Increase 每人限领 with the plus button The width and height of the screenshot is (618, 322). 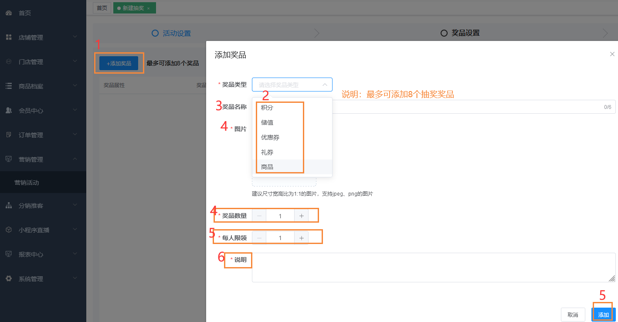pos(301,238)
